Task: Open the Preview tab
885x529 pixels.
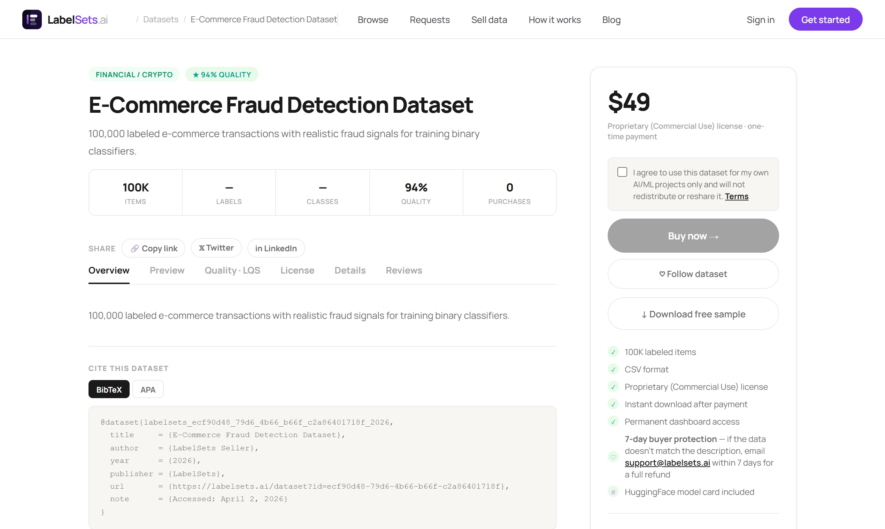Action: pos(167,270)
